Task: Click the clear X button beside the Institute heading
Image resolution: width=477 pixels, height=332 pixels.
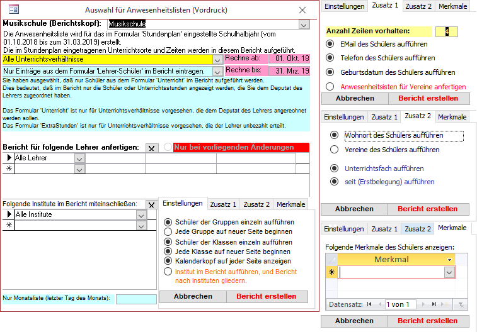Action: pyautogui.click(x=151, y=204)
